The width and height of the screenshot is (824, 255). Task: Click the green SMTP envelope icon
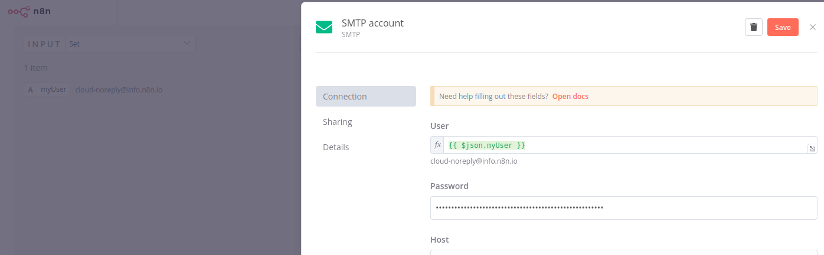coord(324,28)
